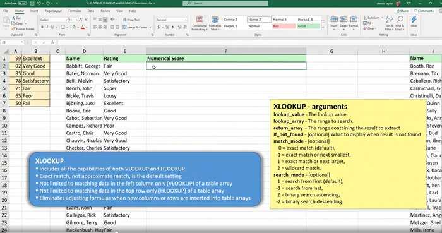Click the Decrease Indent icon

click(112, 27)
